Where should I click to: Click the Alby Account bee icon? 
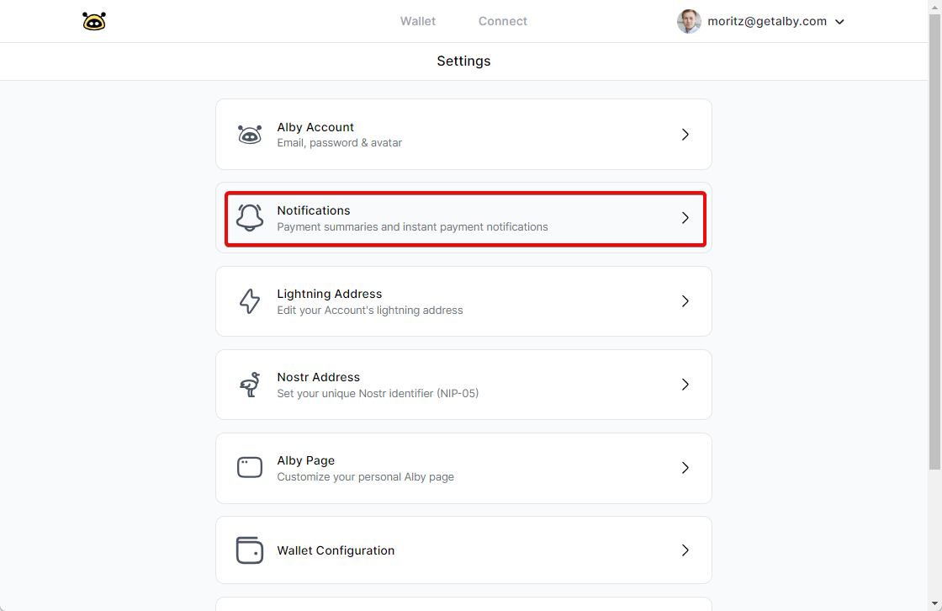tap(250, 135)
